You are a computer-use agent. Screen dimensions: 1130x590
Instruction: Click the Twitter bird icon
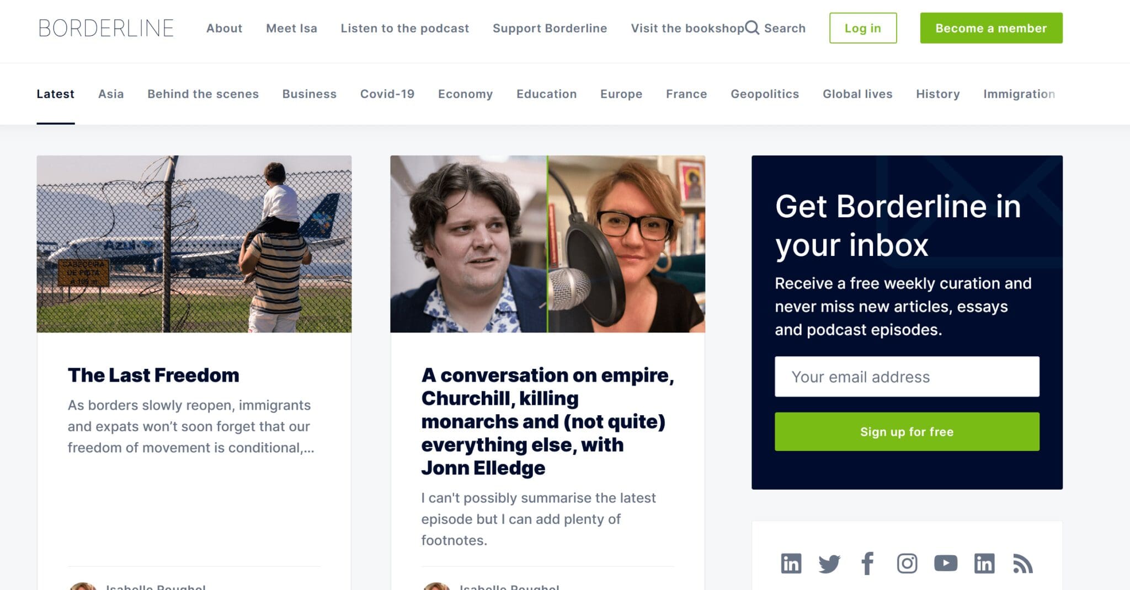coord(829,564)
